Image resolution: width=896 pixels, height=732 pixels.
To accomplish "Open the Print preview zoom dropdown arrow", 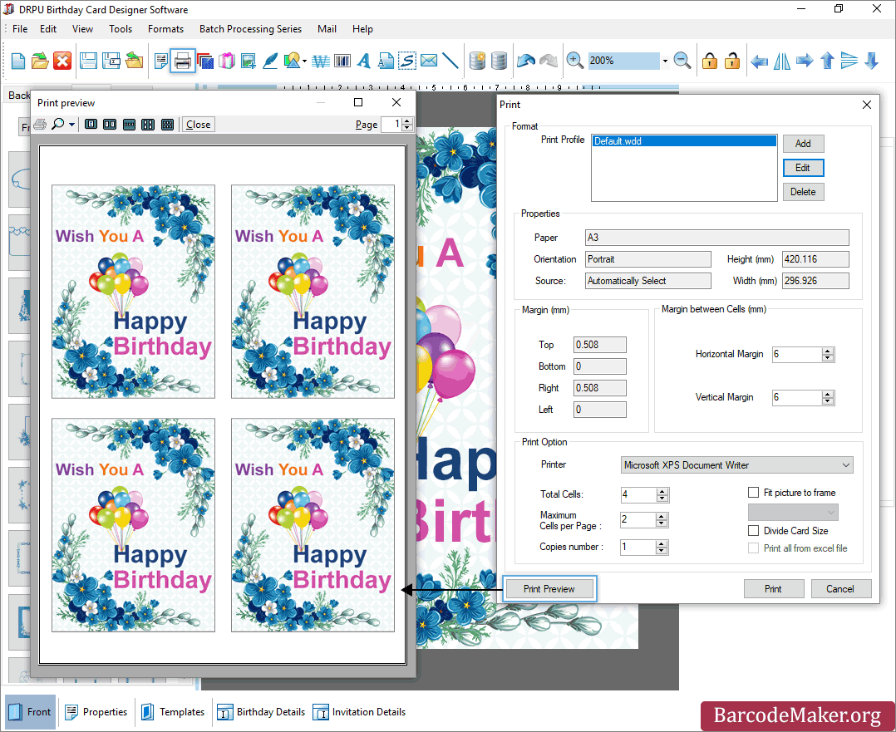I will point(71,125).
